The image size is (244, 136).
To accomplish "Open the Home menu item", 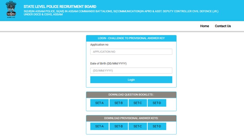I will [x=204, y=26].
